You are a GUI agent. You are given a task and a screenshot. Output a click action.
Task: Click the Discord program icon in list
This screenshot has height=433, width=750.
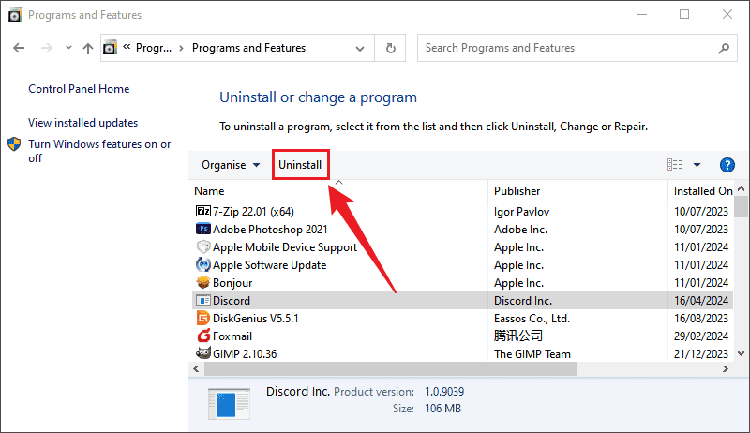[203, 300]
